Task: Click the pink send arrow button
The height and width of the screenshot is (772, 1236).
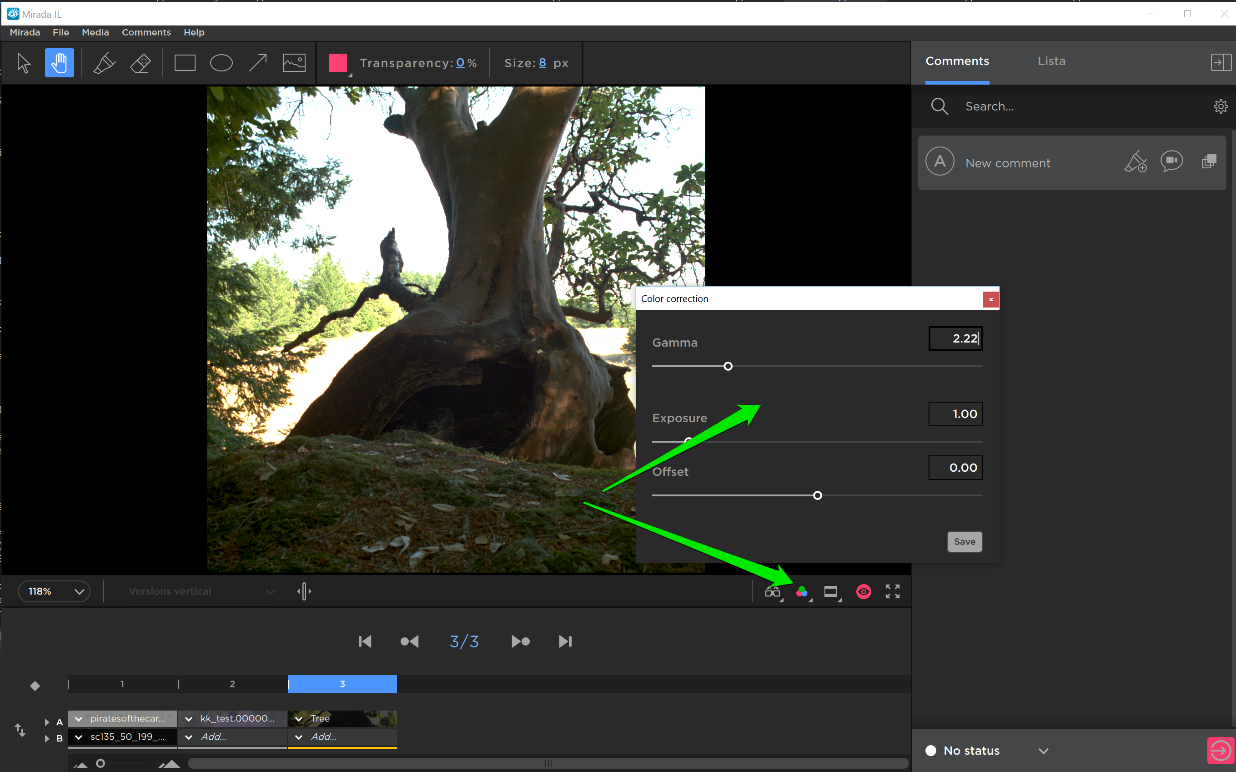Action: [x=1220, y=750]
